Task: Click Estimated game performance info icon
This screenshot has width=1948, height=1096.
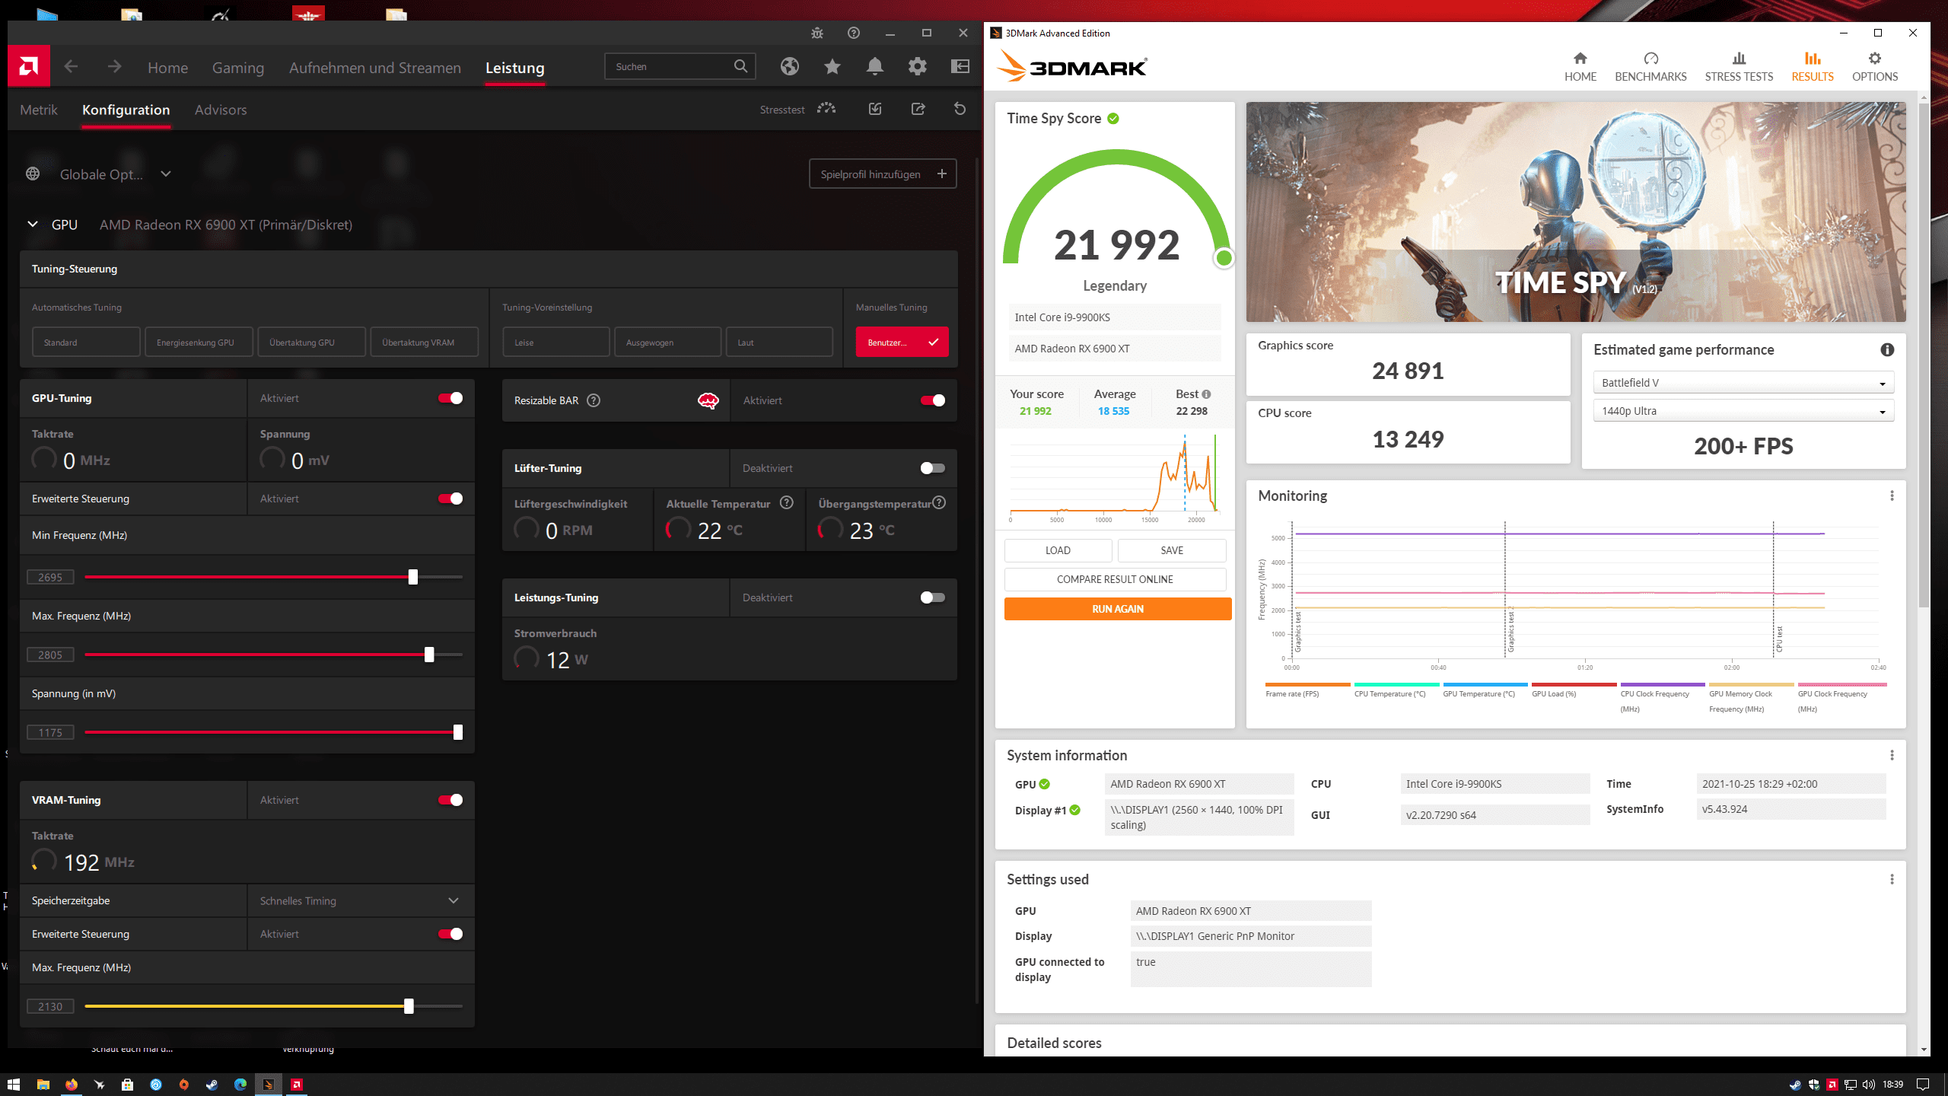Action: (x=1887, y=349)
